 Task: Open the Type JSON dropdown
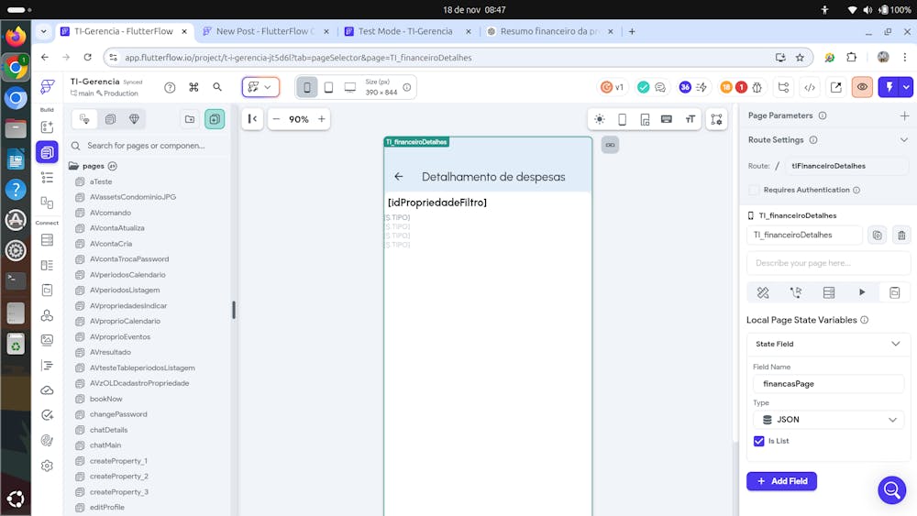(828, 420)
